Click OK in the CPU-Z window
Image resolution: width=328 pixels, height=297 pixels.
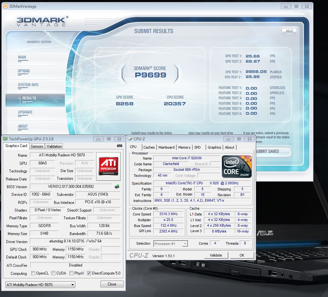point(242,255)
